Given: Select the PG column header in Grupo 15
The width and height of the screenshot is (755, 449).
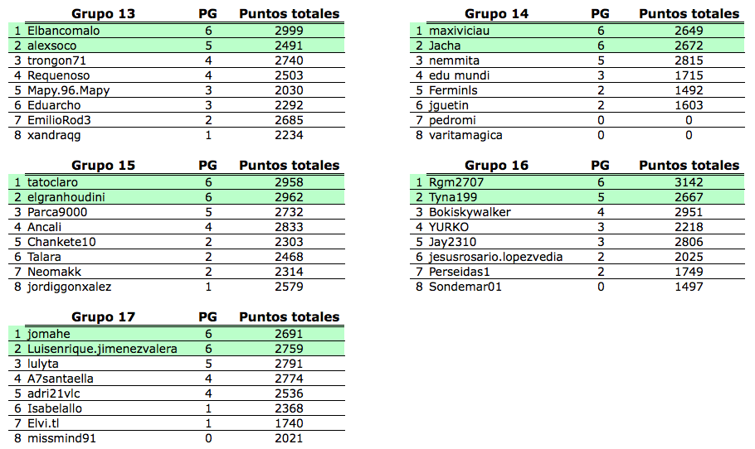Looking at the screenshot, I should tap(207, 166).
